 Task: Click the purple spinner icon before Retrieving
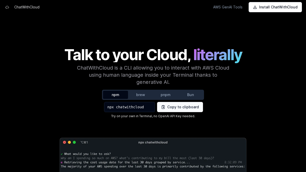tap(62, 162)
